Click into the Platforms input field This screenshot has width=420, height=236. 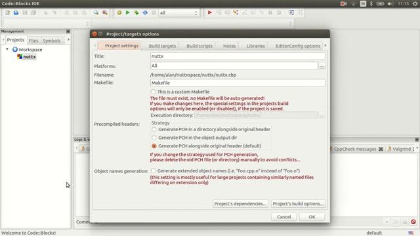[x=234, y=66]
